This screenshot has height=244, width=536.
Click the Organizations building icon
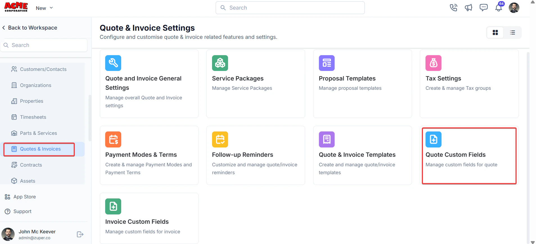(x=14, y=85)
